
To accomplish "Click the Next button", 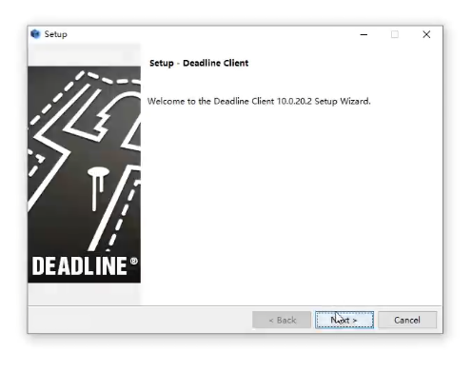I will click(x=344, y=320).
